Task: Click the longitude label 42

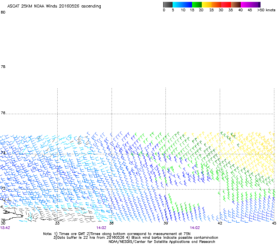Action: pos(220,223)
